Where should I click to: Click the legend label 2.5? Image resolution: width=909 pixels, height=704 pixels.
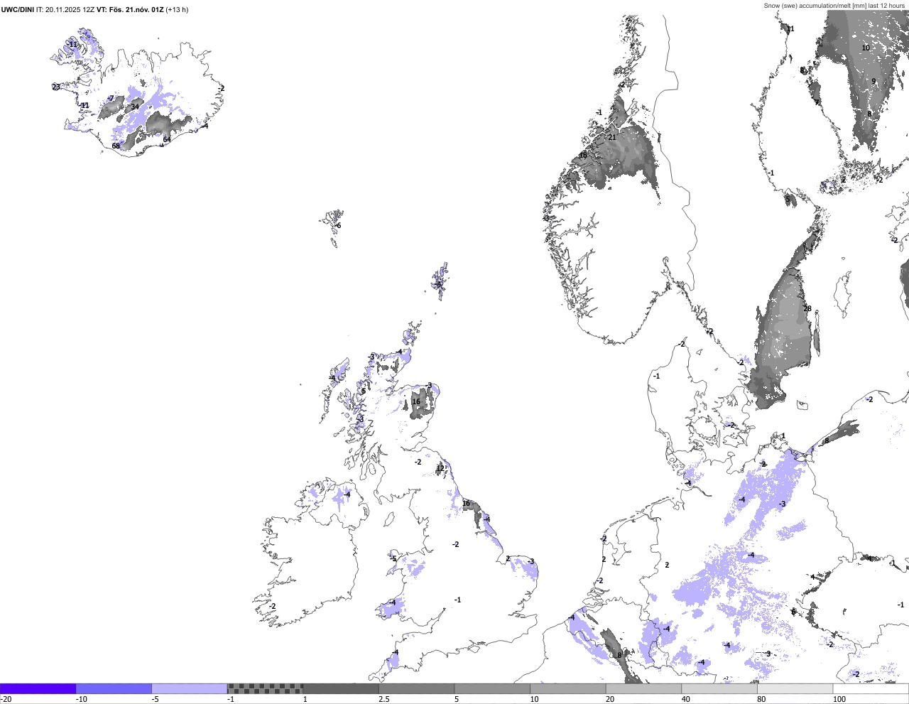click(x=384, y=699)
